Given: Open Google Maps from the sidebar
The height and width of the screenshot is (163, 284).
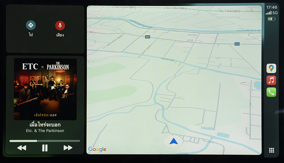Looking at the screenshot, I should pos(271,68).
